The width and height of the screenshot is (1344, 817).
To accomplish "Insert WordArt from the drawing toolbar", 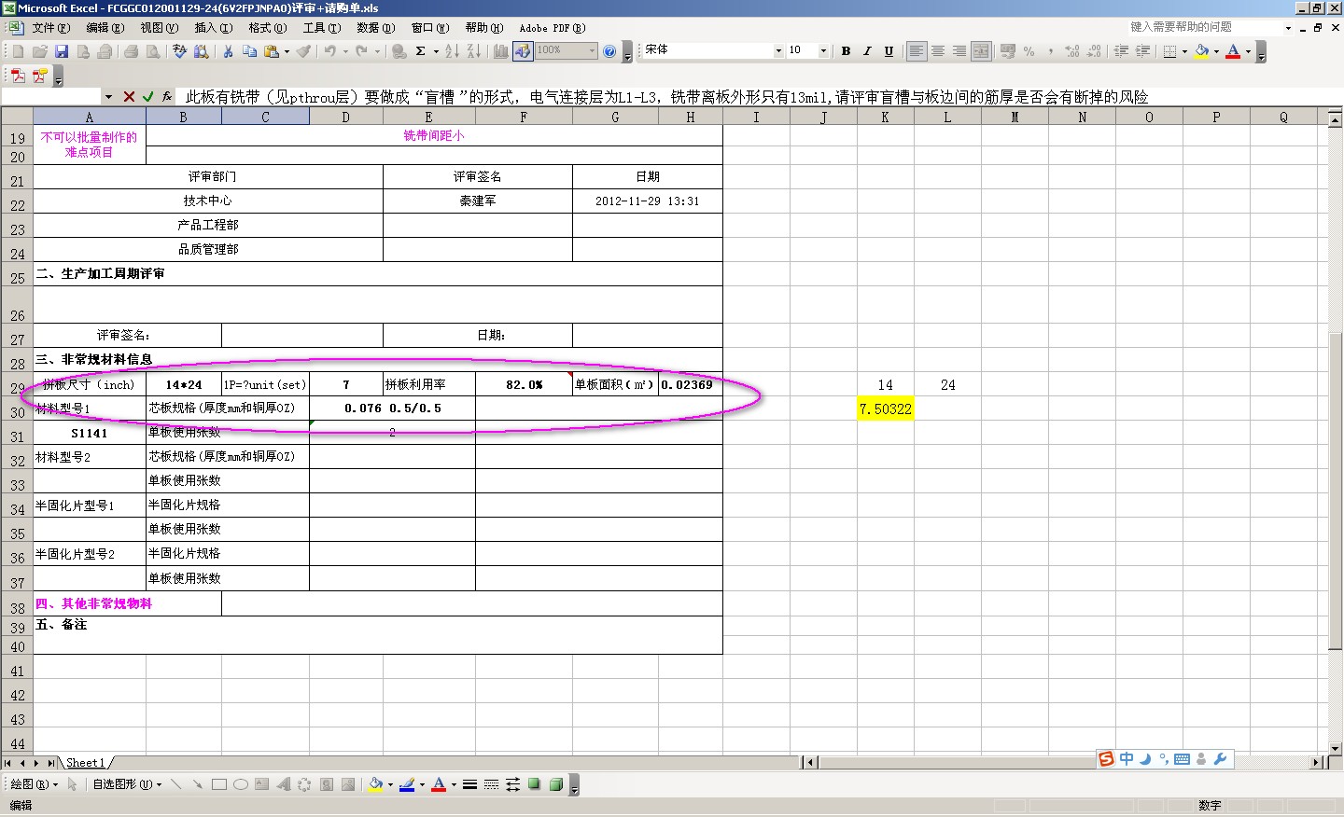I will coord(284,784).
